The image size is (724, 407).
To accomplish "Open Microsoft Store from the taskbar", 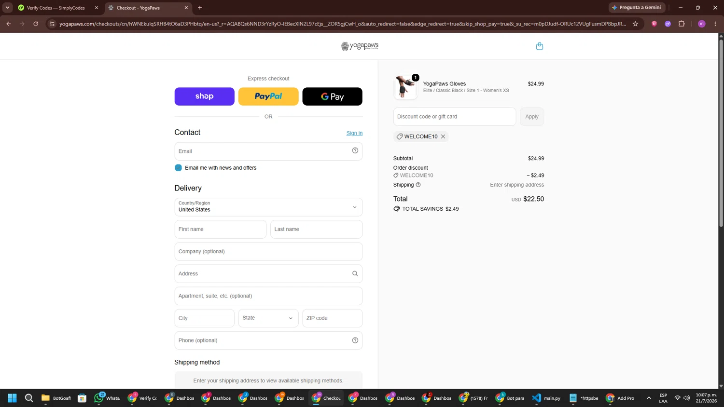I will pyautogui.click(x=82, y=398).
